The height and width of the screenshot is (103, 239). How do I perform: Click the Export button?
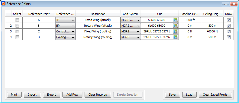52,95
